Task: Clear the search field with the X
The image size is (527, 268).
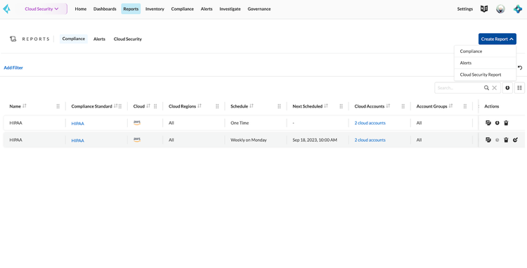Action: click(x=495, y=88)
